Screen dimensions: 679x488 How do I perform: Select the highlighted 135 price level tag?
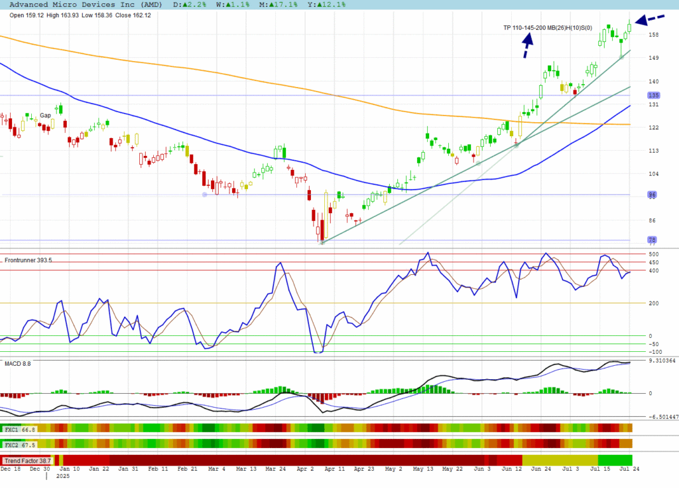coord(653,96)
